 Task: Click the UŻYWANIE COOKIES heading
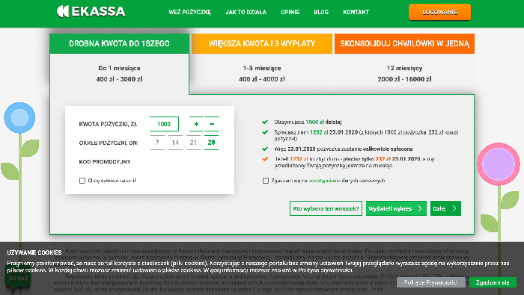pyautogui.click(x=34, y=252)
